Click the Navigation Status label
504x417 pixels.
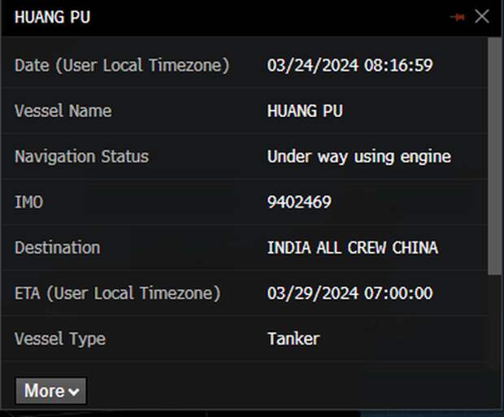coord(81,157)
